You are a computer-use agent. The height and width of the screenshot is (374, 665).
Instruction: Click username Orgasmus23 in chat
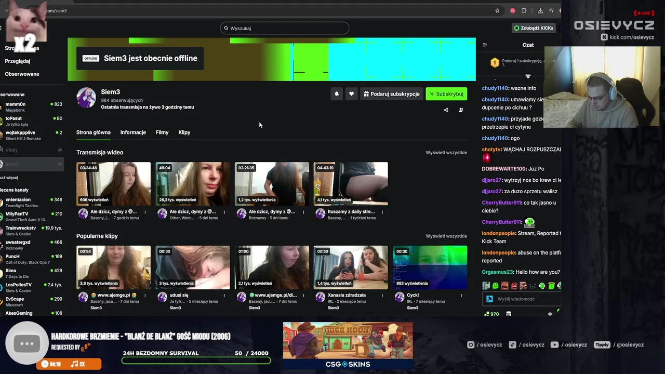[x=497, y=272]
